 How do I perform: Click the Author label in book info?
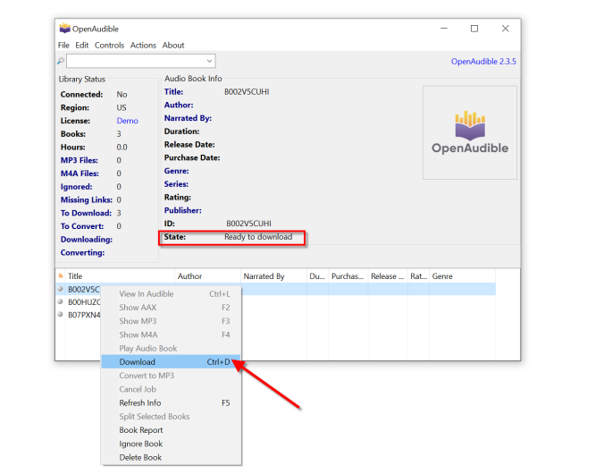tap(179, 106)
